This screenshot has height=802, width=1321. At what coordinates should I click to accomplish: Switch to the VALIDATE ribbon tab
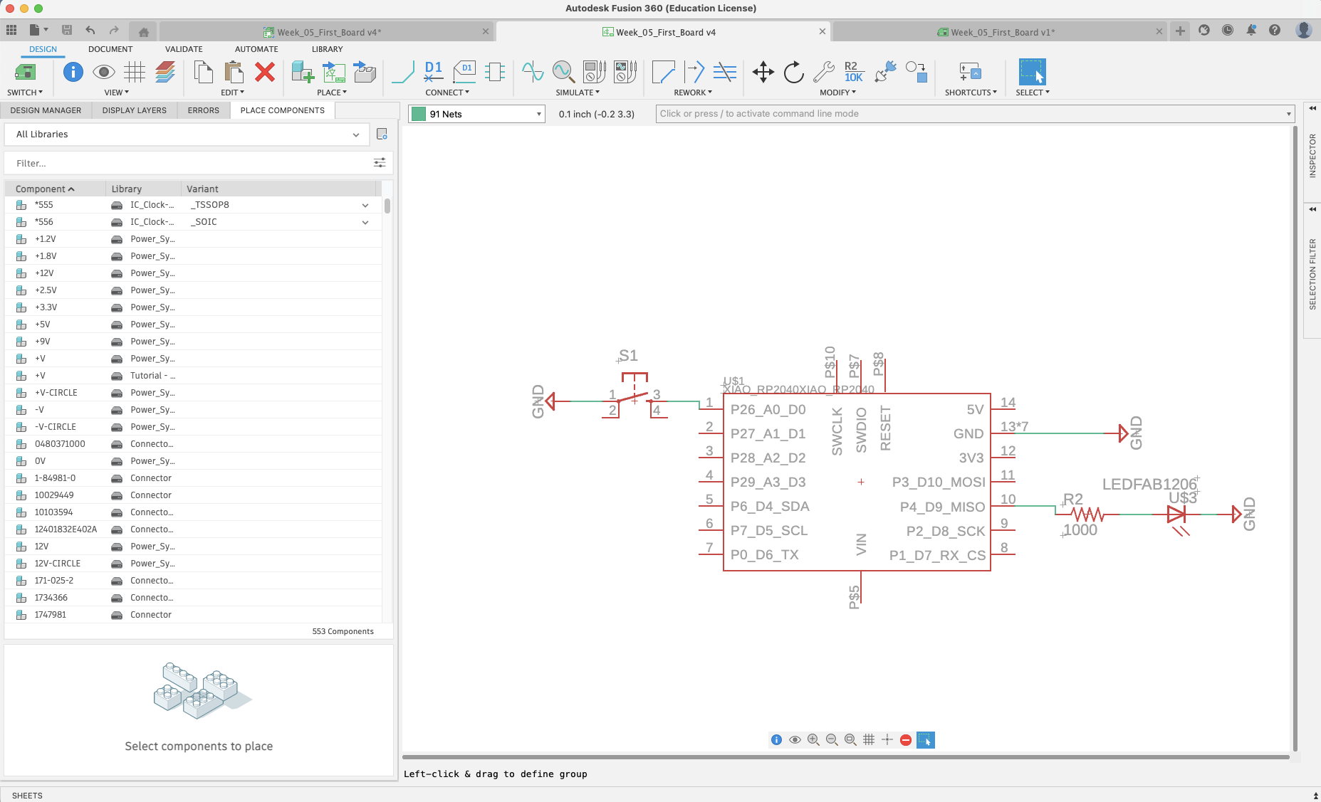click(184, 49)
